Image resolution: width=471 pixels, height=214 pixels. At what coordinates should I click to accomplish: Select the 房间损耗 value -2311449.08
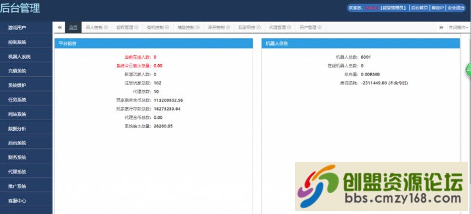[374, 83]
